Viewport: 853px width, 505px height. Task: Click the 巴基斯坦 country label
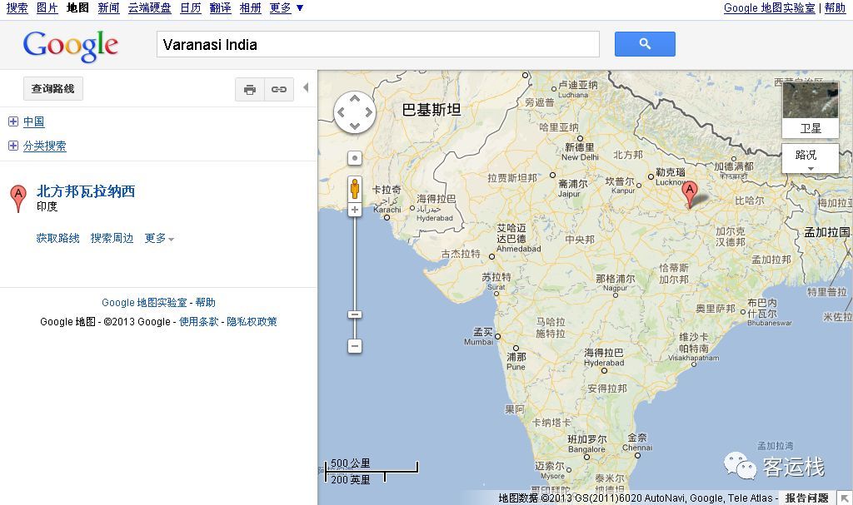tap(431, 110)
